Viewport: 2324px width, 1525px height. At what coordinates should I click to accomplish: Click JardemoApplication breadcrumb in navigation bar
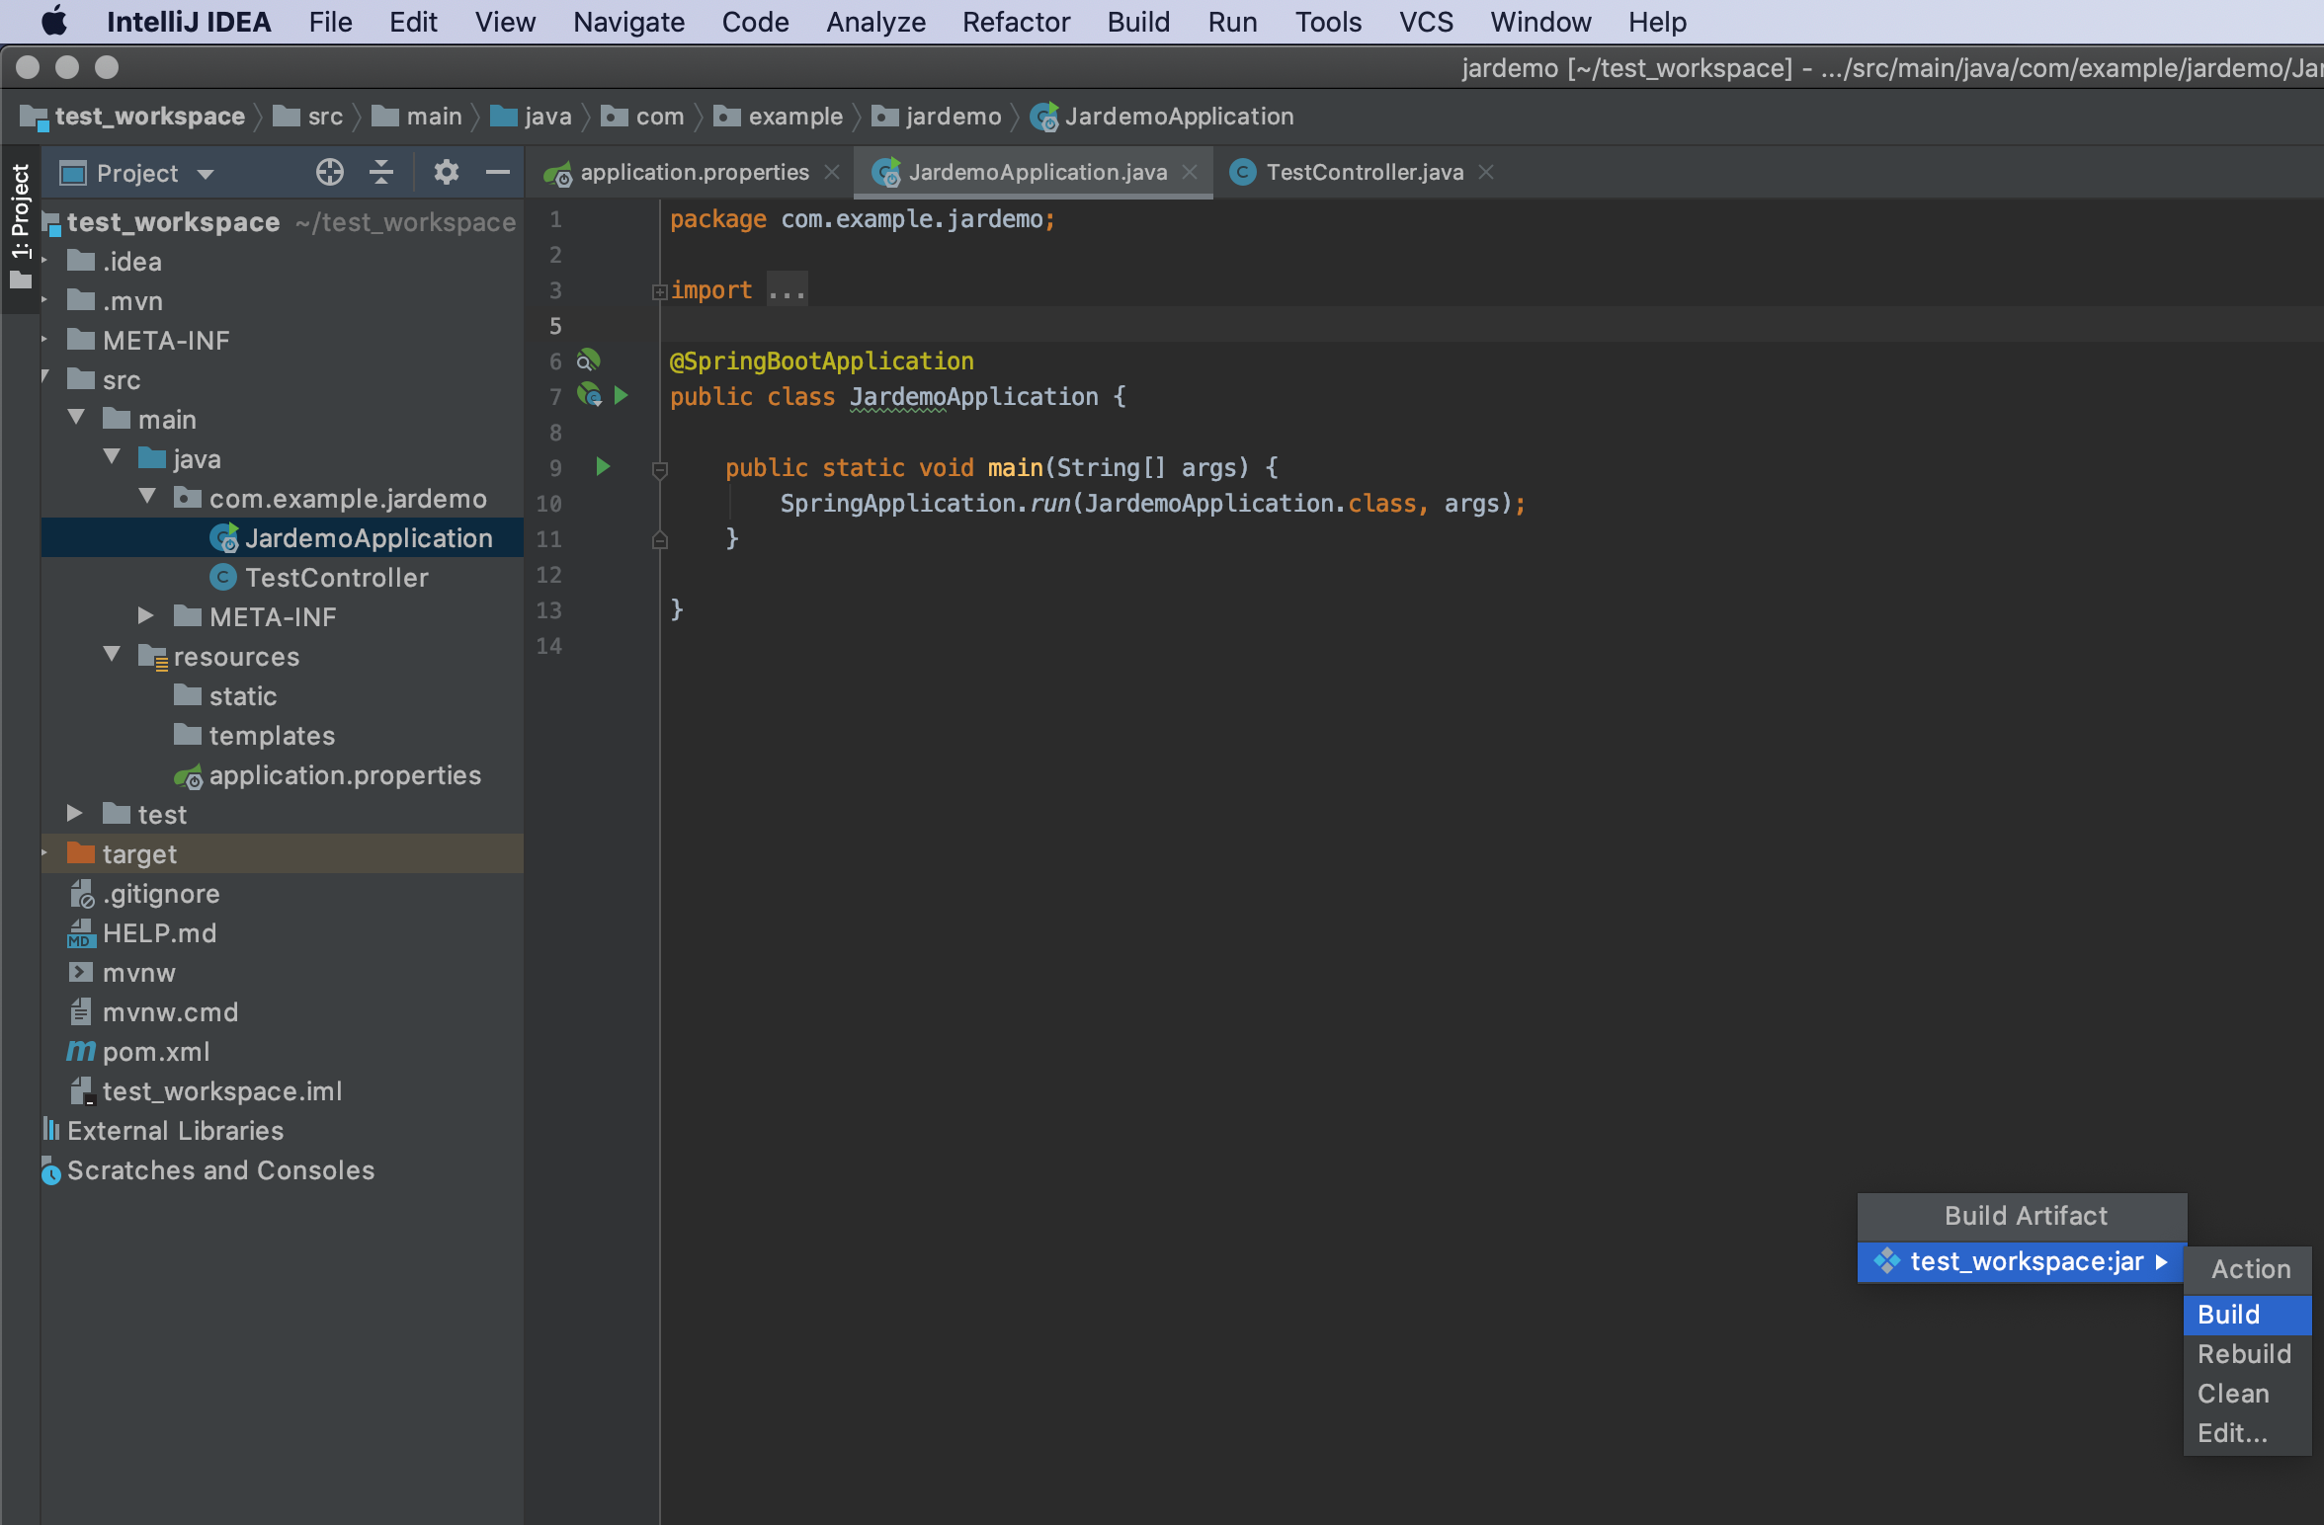1162,117
